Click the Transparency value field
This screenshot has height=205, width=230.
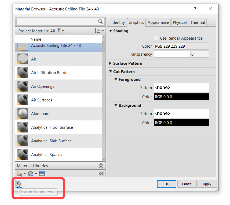click(x=200, y=54)
